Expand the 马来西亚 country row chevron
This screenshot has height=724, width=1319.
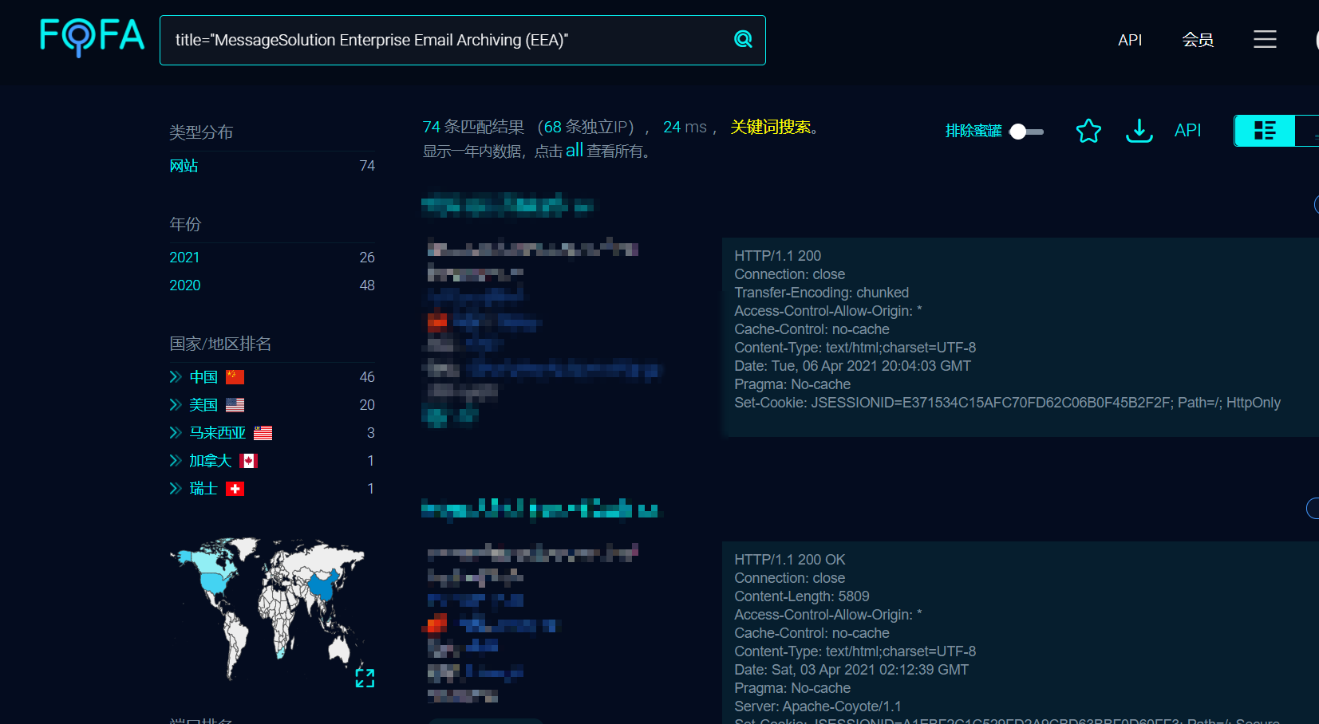point(176,433)
